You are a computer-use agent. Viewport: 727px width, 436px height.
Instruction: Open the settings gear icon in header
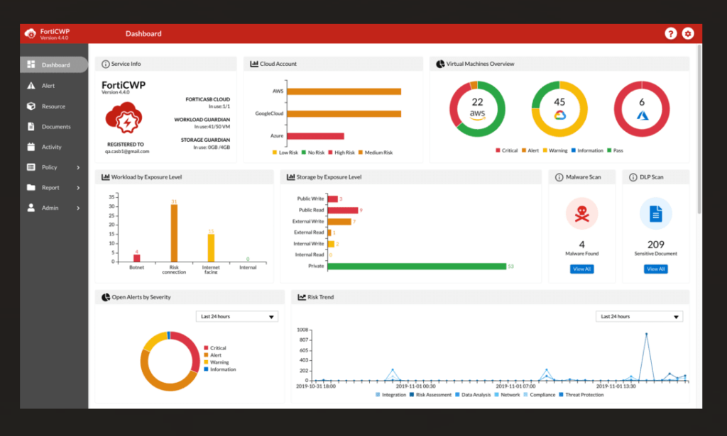click(x=688, y=33)
